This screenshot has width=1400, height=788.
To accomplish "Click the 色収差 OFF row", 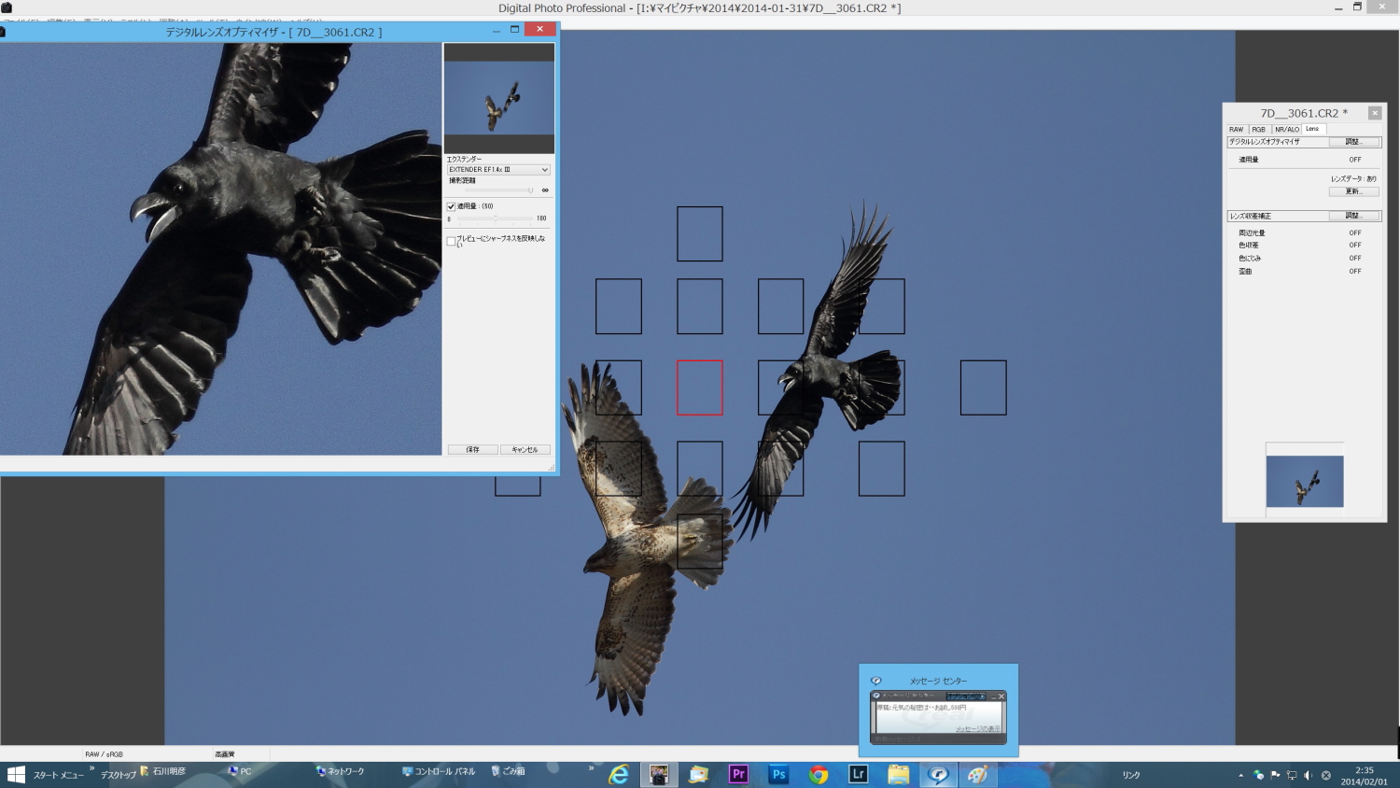I will (x=1300, y=246).
